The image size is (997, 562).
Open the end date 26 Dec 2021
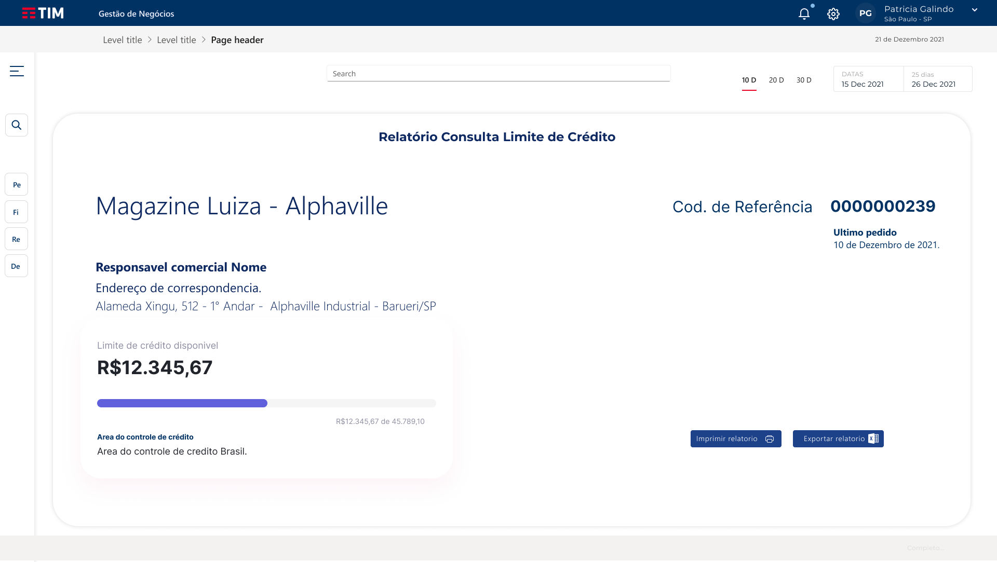click(938, 79)
